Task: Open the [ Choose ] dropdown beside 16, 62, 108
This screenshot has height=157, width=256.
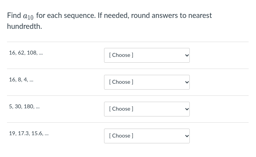Action: pos(147,55)
